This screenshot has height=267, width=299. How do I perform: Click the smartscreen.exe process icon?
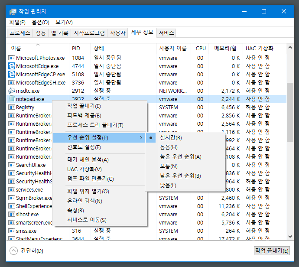click(12, 222)
